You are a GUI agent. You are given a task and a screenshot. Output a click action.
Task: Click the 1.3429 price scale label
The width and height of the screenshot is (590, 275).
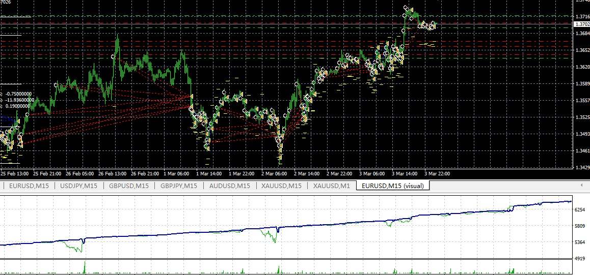click(582, 168)
